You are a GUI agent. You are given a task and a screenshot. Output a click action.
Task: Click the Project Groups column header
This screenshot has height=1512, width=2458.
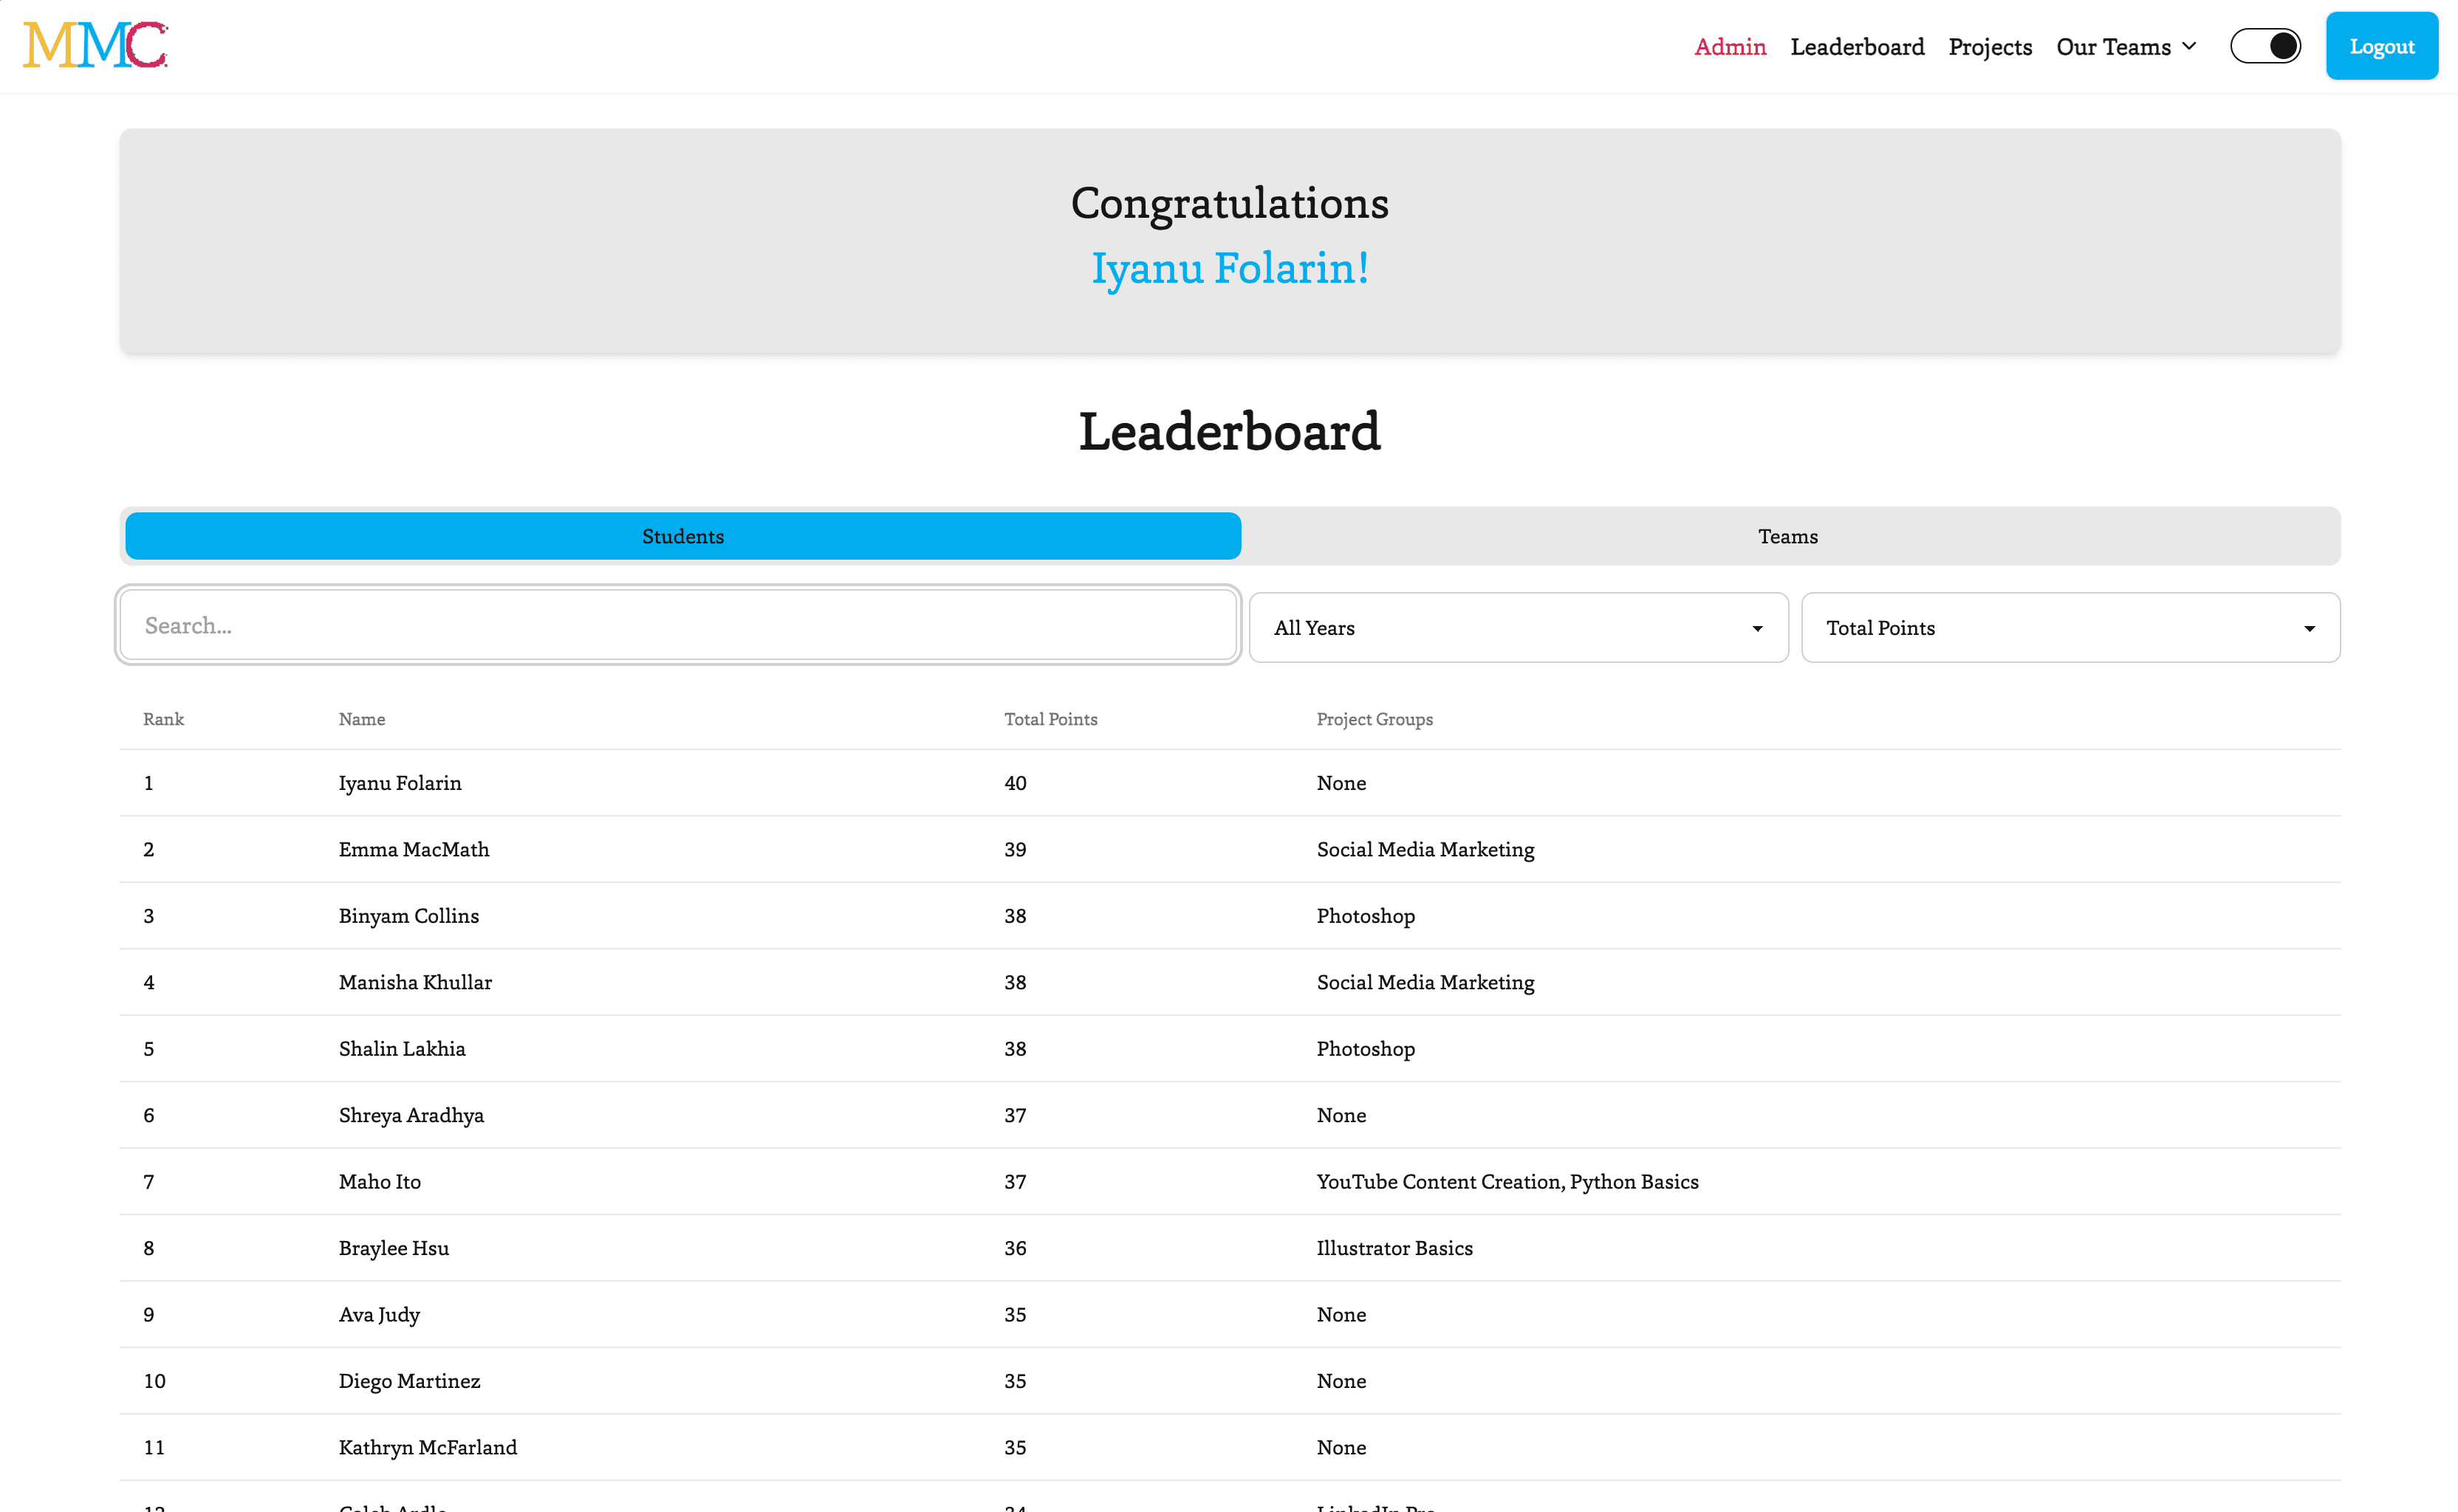click(x=1374, y=720)
